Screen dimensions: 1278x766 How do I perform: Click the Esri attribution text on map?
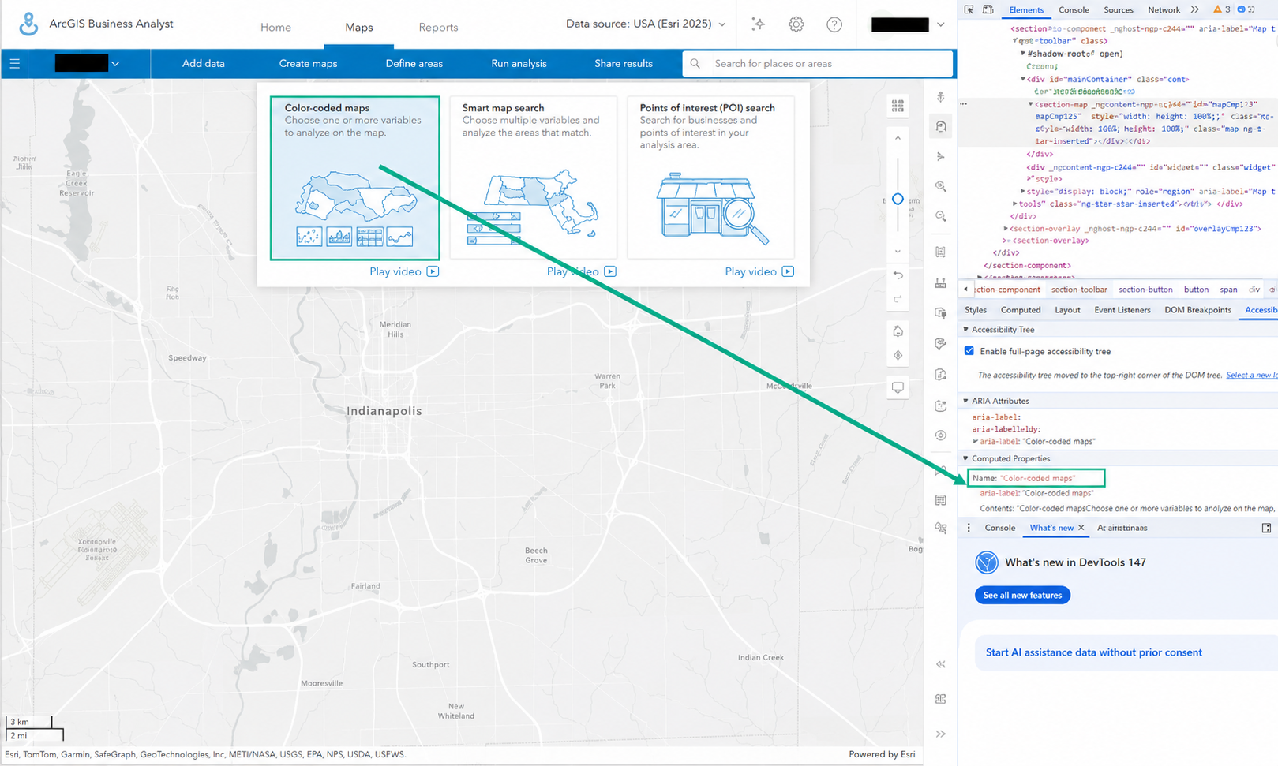tap(205, 754)
